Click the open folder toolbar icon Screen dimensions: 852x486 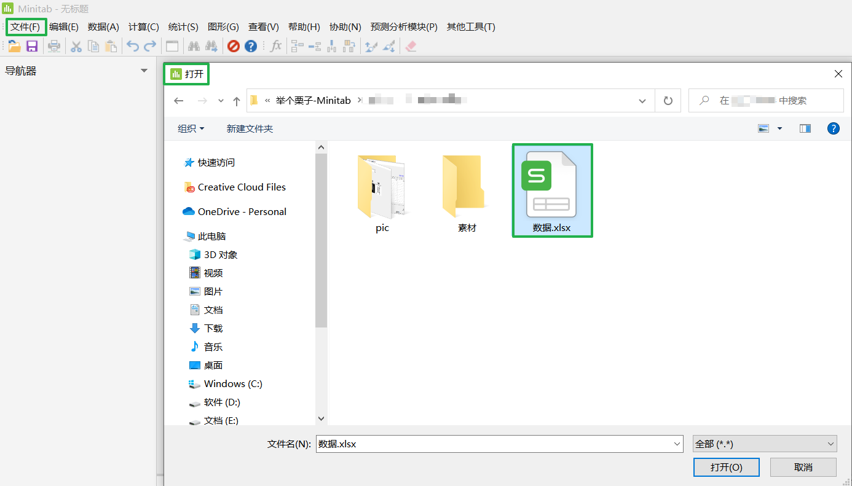pos(14,46)
